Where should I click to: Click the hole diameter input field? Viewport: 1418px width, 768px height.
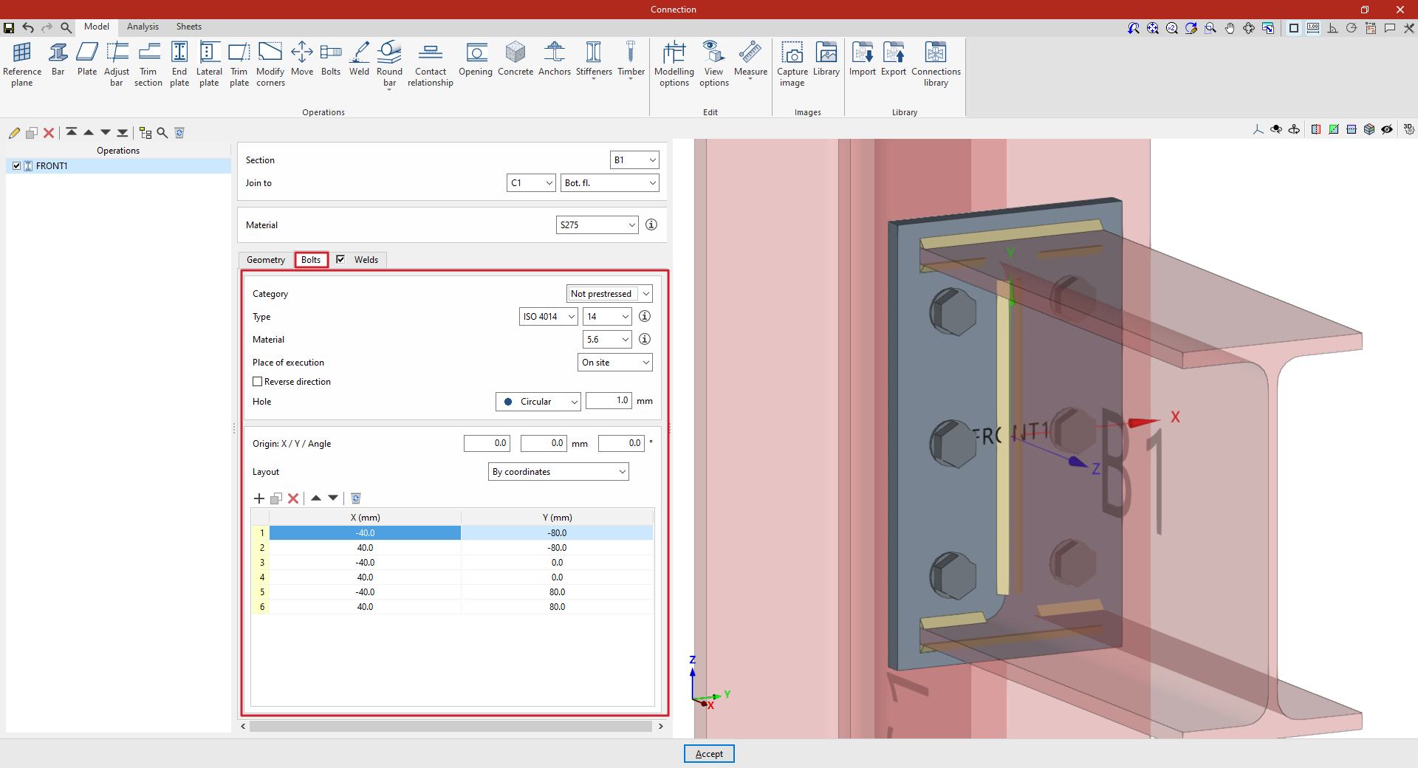point(609,401)
